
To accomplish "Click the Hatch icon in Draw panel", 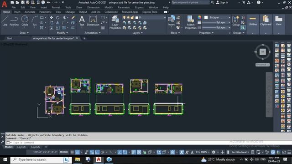I will coord(42,28).
